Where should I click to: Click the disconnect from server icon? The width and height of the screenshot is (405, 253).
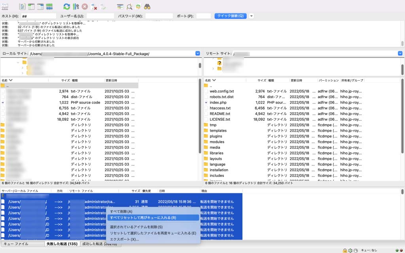pos(94,6)
